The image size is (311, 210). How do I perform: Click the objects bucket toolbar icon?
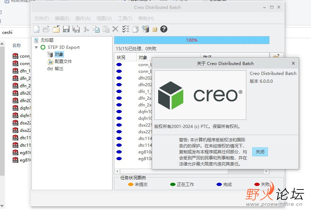145,29
